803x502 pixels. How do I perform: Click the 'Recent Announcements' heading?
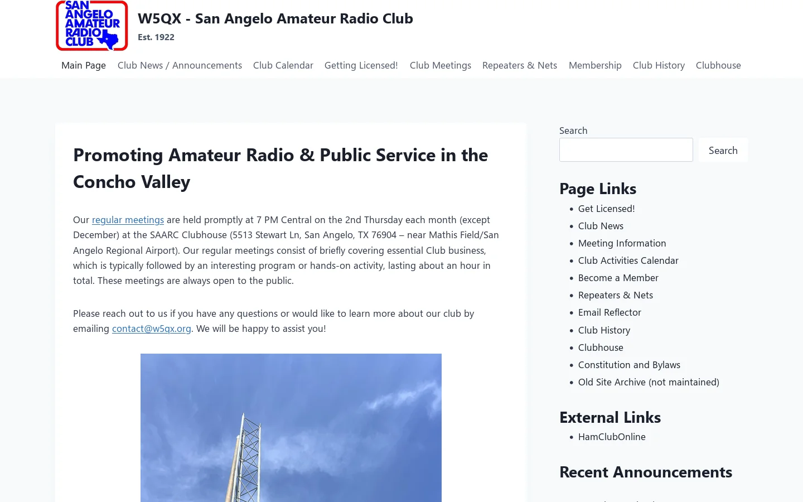(646, 472)
